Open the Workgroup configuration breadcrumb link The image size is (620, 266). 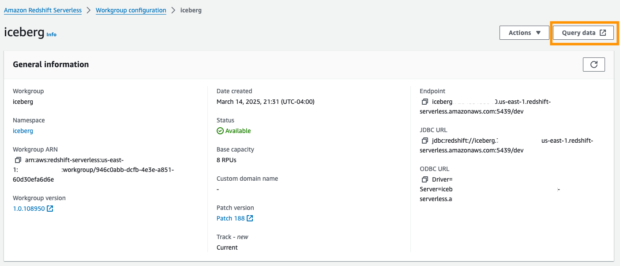pyautogui.click(x=131, y=10)
